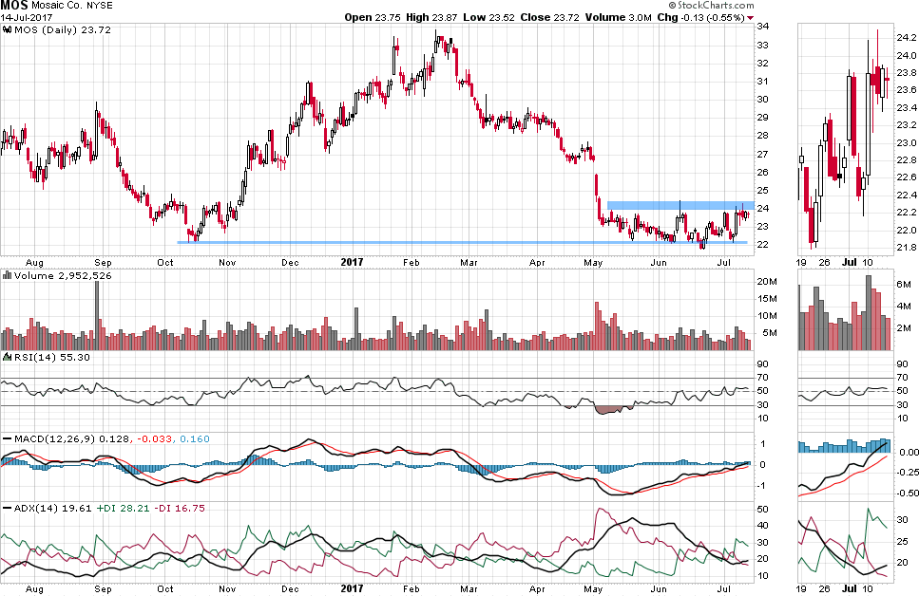Click the blue '0.160' MACD histogram value
The height and width of the screenshot is (596, 919).
click(x=195, y=438)
